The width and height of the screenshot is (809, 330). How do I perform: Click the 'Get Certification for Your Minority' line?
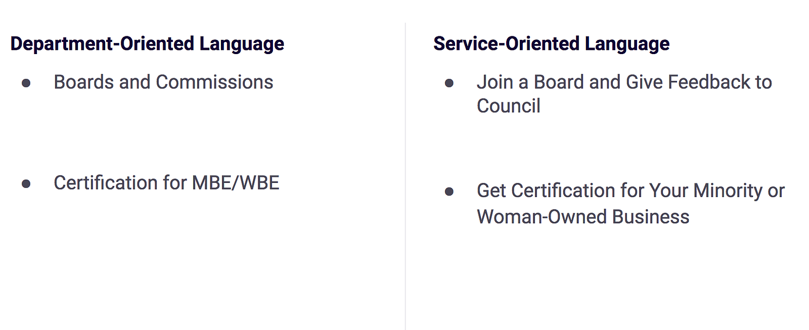(630, 191)
